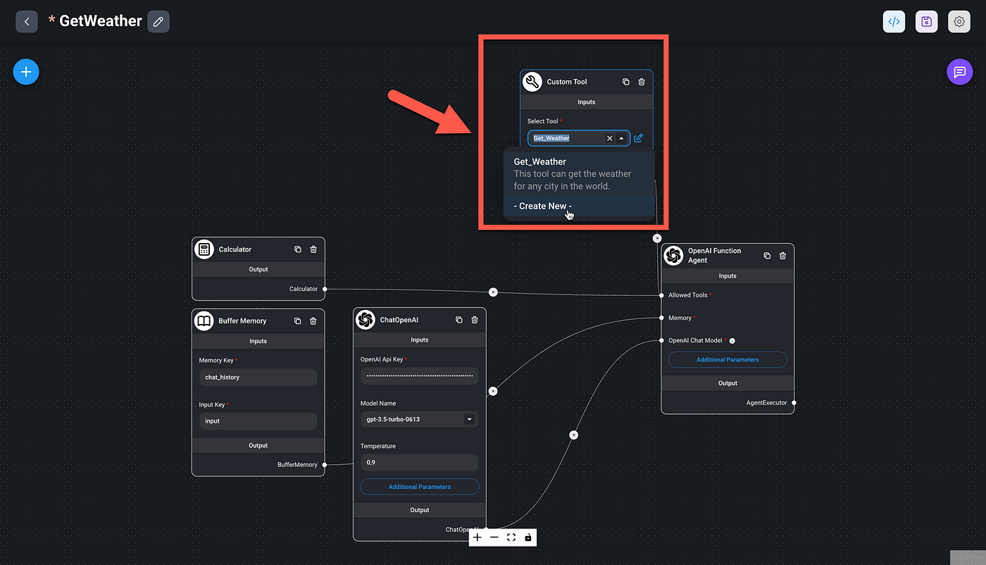Click the Memory Key field containing chat_history
Image resolution: width=986 pixels, height=565 pixels.
258,378
